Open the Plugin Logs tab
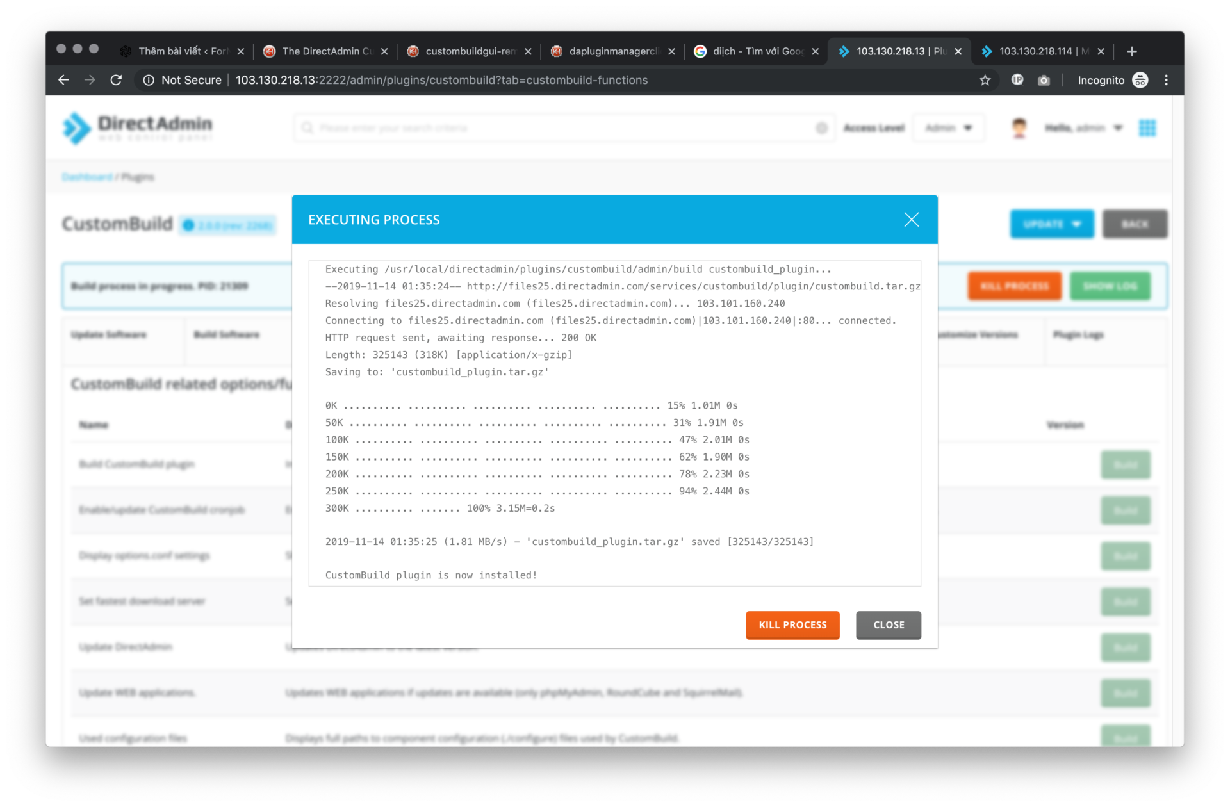Image resolution: width=1230 pixels, height=807 pixels. tap(1078, 335)
